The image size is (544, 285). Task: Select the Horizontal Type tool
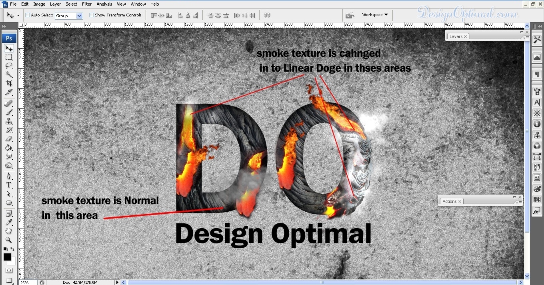pos(9,185)
